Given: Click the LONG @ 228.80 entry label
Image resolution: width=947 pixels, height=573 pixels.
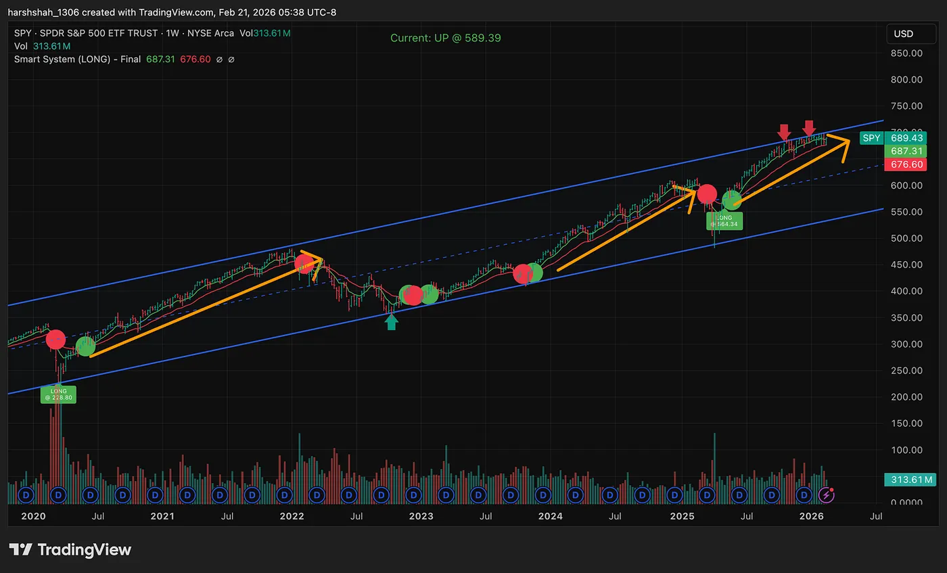Looking at the screenshot, I should click(58, 394).
